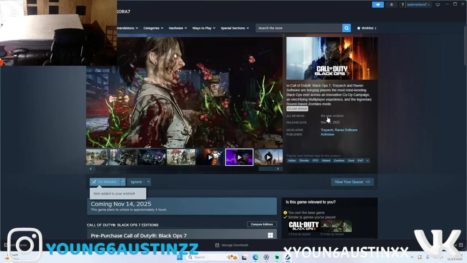467x263 pixels.
Task: Expand the Special Sections menu
Action: pyautogui.click(x=235, y=28)
